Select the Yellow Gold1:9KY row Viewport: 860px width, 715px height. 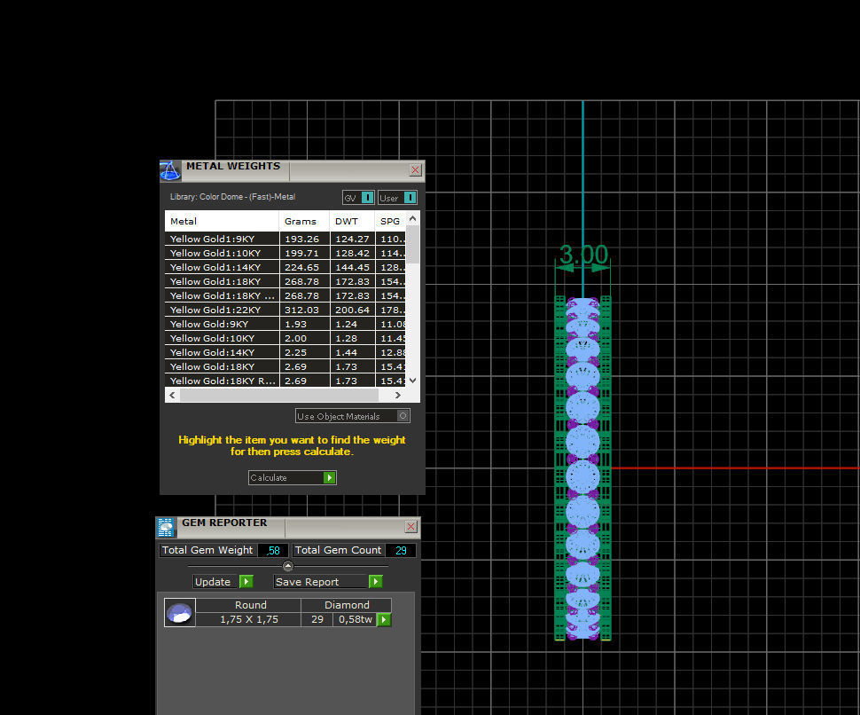[x=285, y=239]
